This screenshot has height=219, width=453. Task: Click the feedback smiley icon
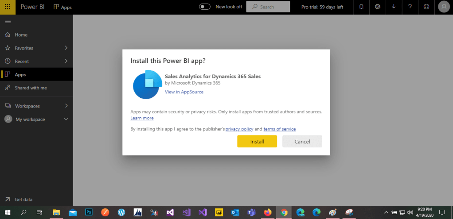tap(426, 7)
